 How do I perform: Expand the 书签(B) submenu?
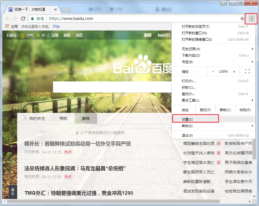click(213, 62)
